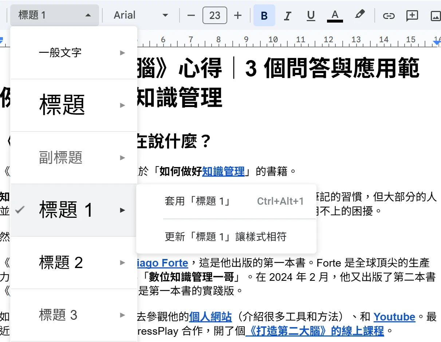Expand submenu arrow for 副標題
This screenshot has width=441, height=342.
tap(122, 158)
